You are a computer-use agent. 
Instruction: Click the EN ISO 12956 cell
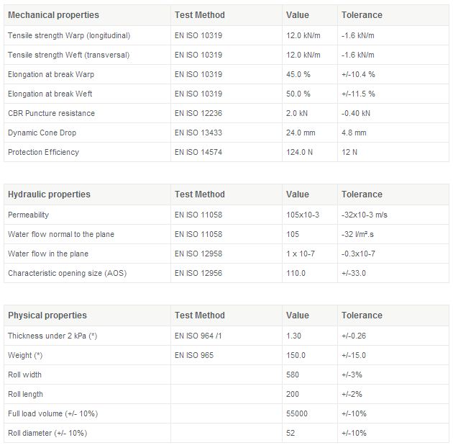198,273
